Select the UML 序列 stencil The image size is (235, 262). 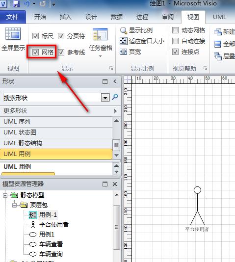click(56, 122)
